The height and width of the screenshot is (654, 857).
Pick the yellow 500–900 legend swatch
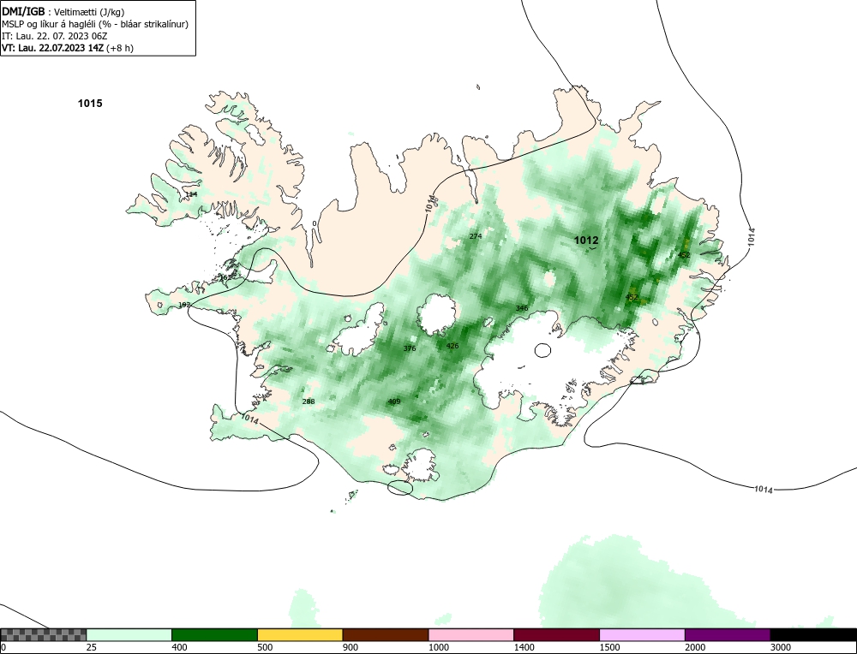(300, 634)
